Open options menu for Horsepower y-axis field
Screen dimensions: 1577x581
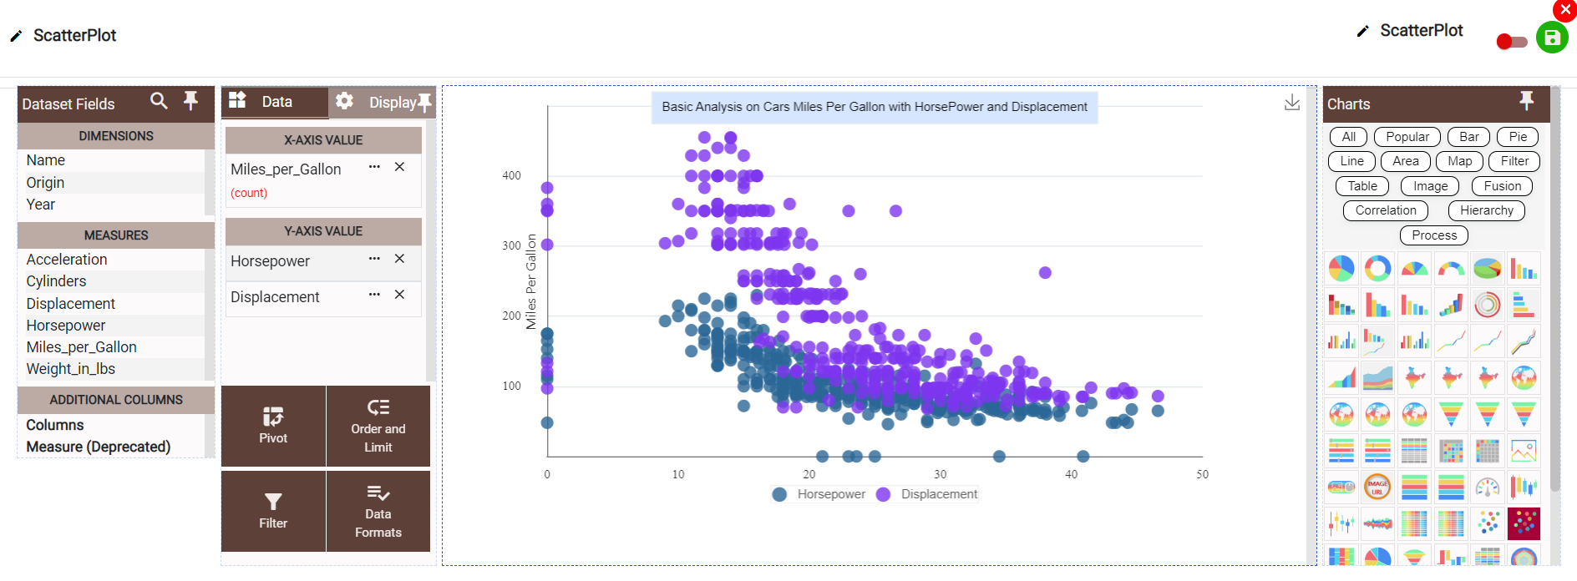point(374,259)
